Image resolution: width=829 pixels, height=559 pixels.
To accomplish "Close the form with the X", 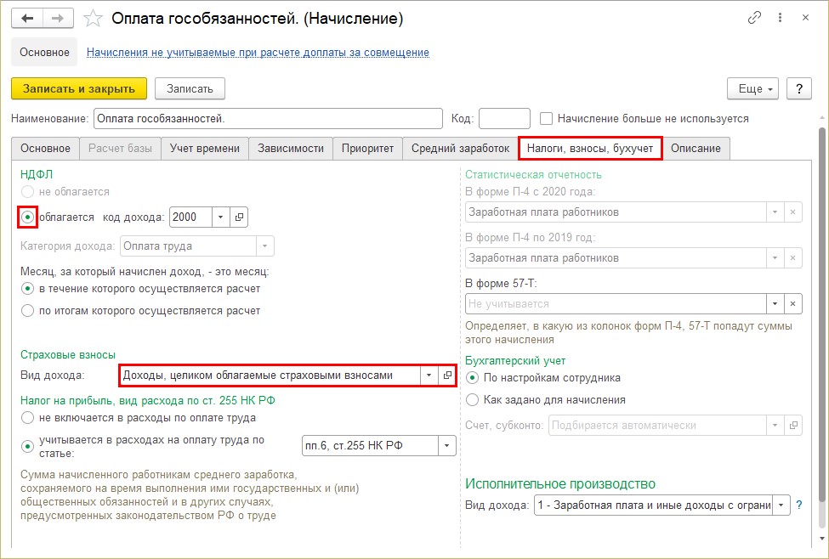I will point(805,18).
